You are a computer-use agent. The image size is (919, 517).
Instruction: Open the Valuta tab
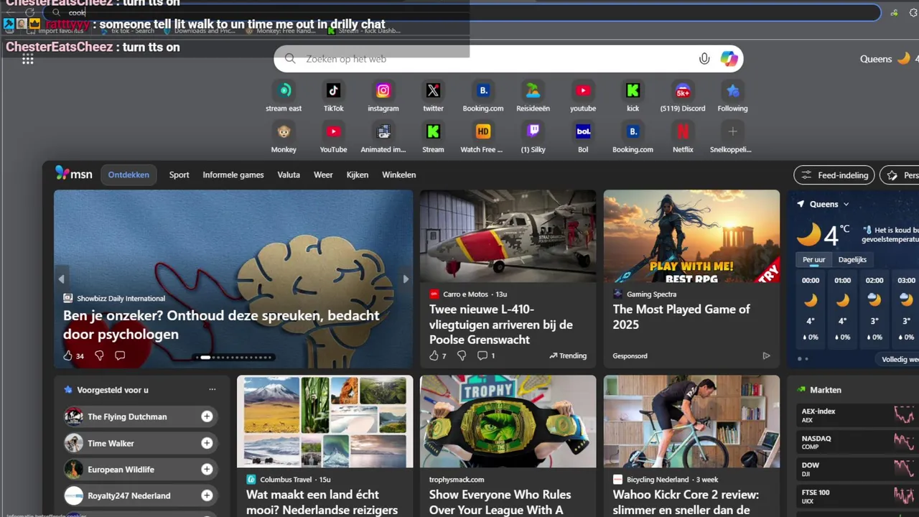(x=289, y=174)
